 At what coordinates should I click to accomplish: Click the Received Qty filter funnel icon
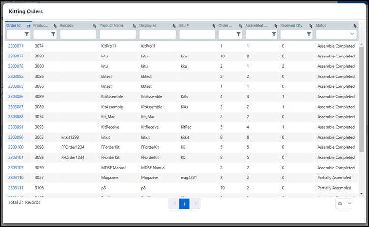pyautogui.click(x=309, y=34)
